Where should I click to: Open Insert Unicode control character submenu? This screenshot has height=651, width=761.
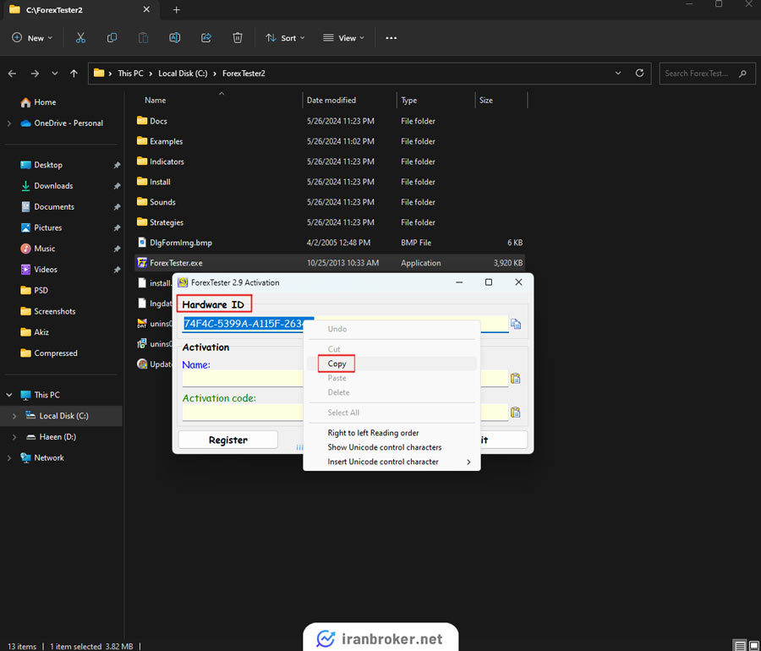[x=391, y=462]
